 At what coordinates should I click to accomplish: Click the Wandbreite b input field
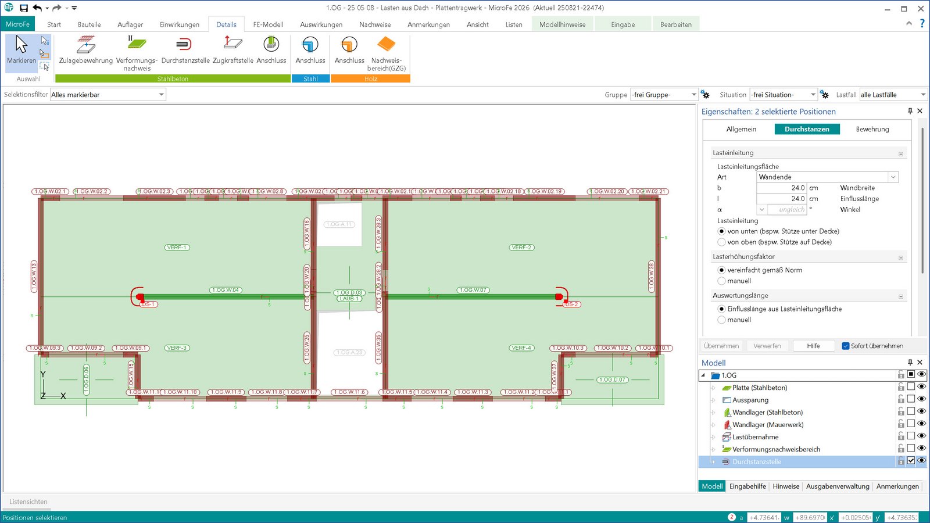click(x=781, y=188)
